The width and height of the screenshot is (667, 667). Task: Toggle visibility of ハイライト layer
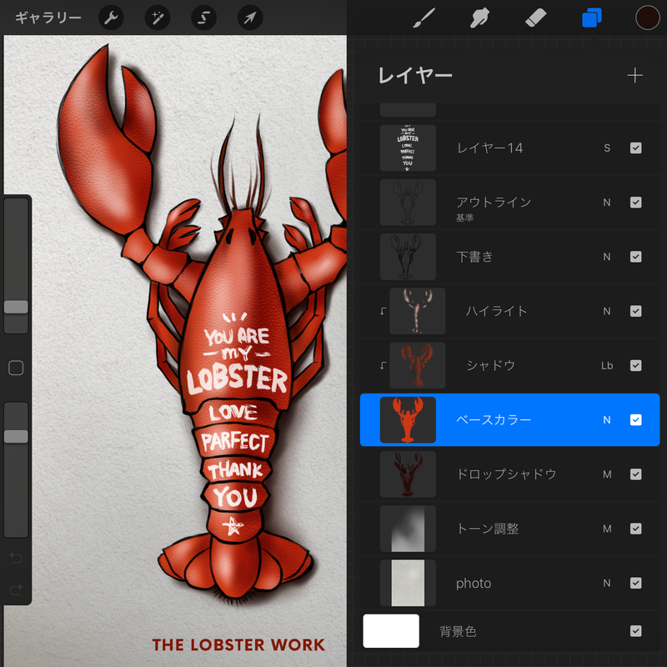tap(635, 311)
